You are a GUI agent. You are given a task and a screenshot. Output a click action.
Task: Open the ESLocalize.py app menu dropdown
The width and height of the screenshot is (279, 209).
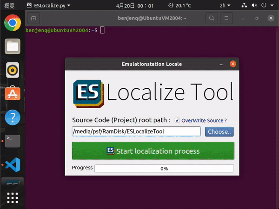48,6
